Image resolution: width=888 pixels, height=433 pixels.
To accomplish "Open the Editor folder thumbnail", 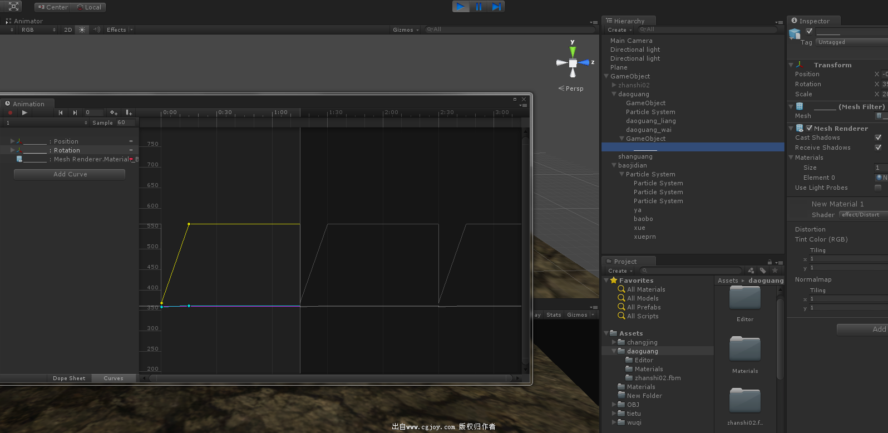I will (745, 298).
